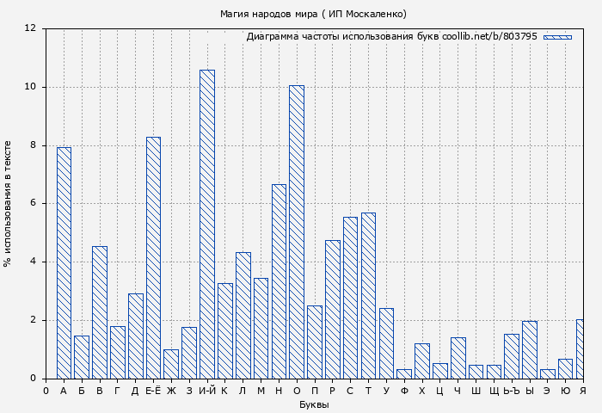
Task: Click the bar for letter Л
Action: 243,315
